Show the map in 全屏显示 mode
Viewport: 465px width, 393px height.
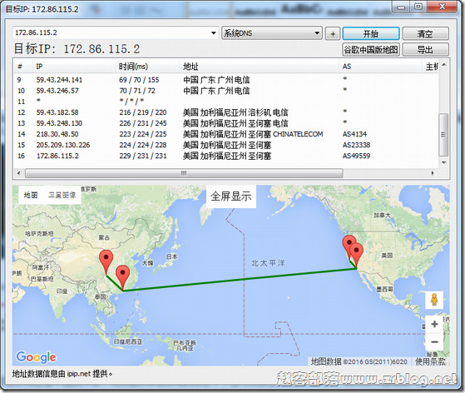tap(231, 196)
